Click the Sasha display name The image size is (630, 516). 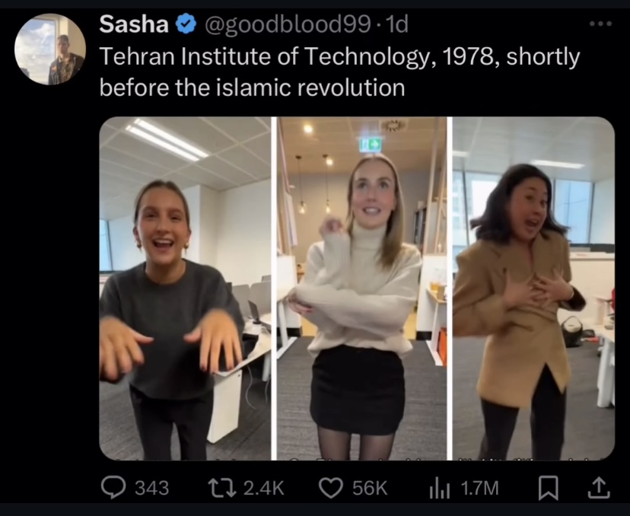[x=134, y=24]
